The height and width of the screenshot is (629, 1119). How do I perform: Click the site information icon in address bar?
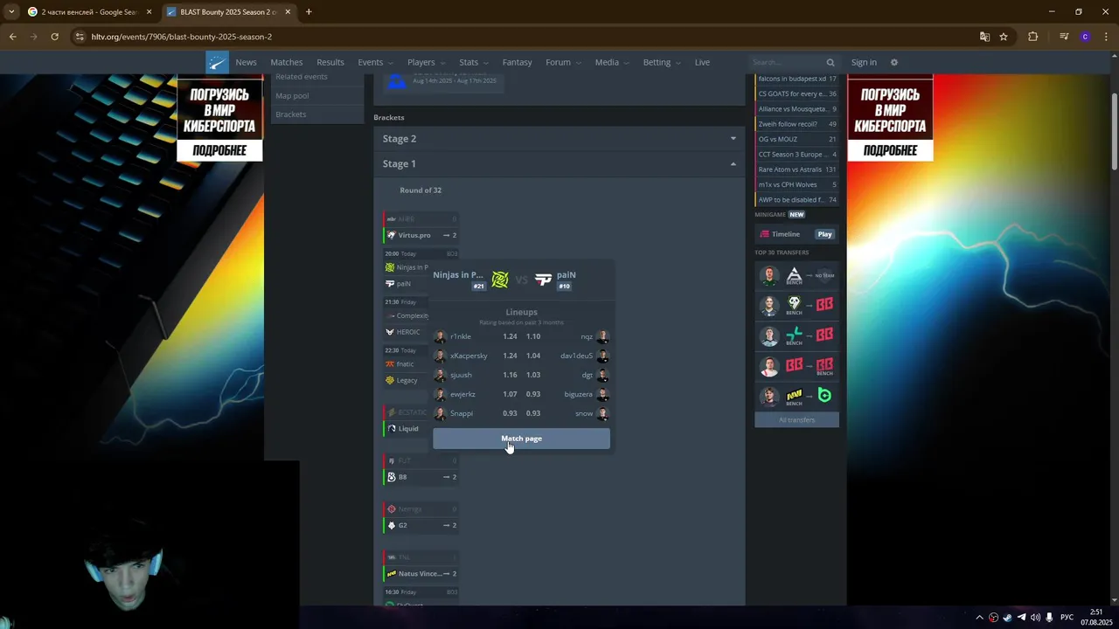[x=80, y=37]
